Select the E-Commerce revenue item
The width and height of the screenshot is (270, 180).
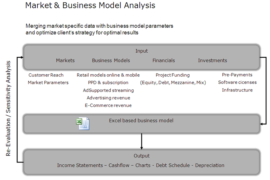108,105
